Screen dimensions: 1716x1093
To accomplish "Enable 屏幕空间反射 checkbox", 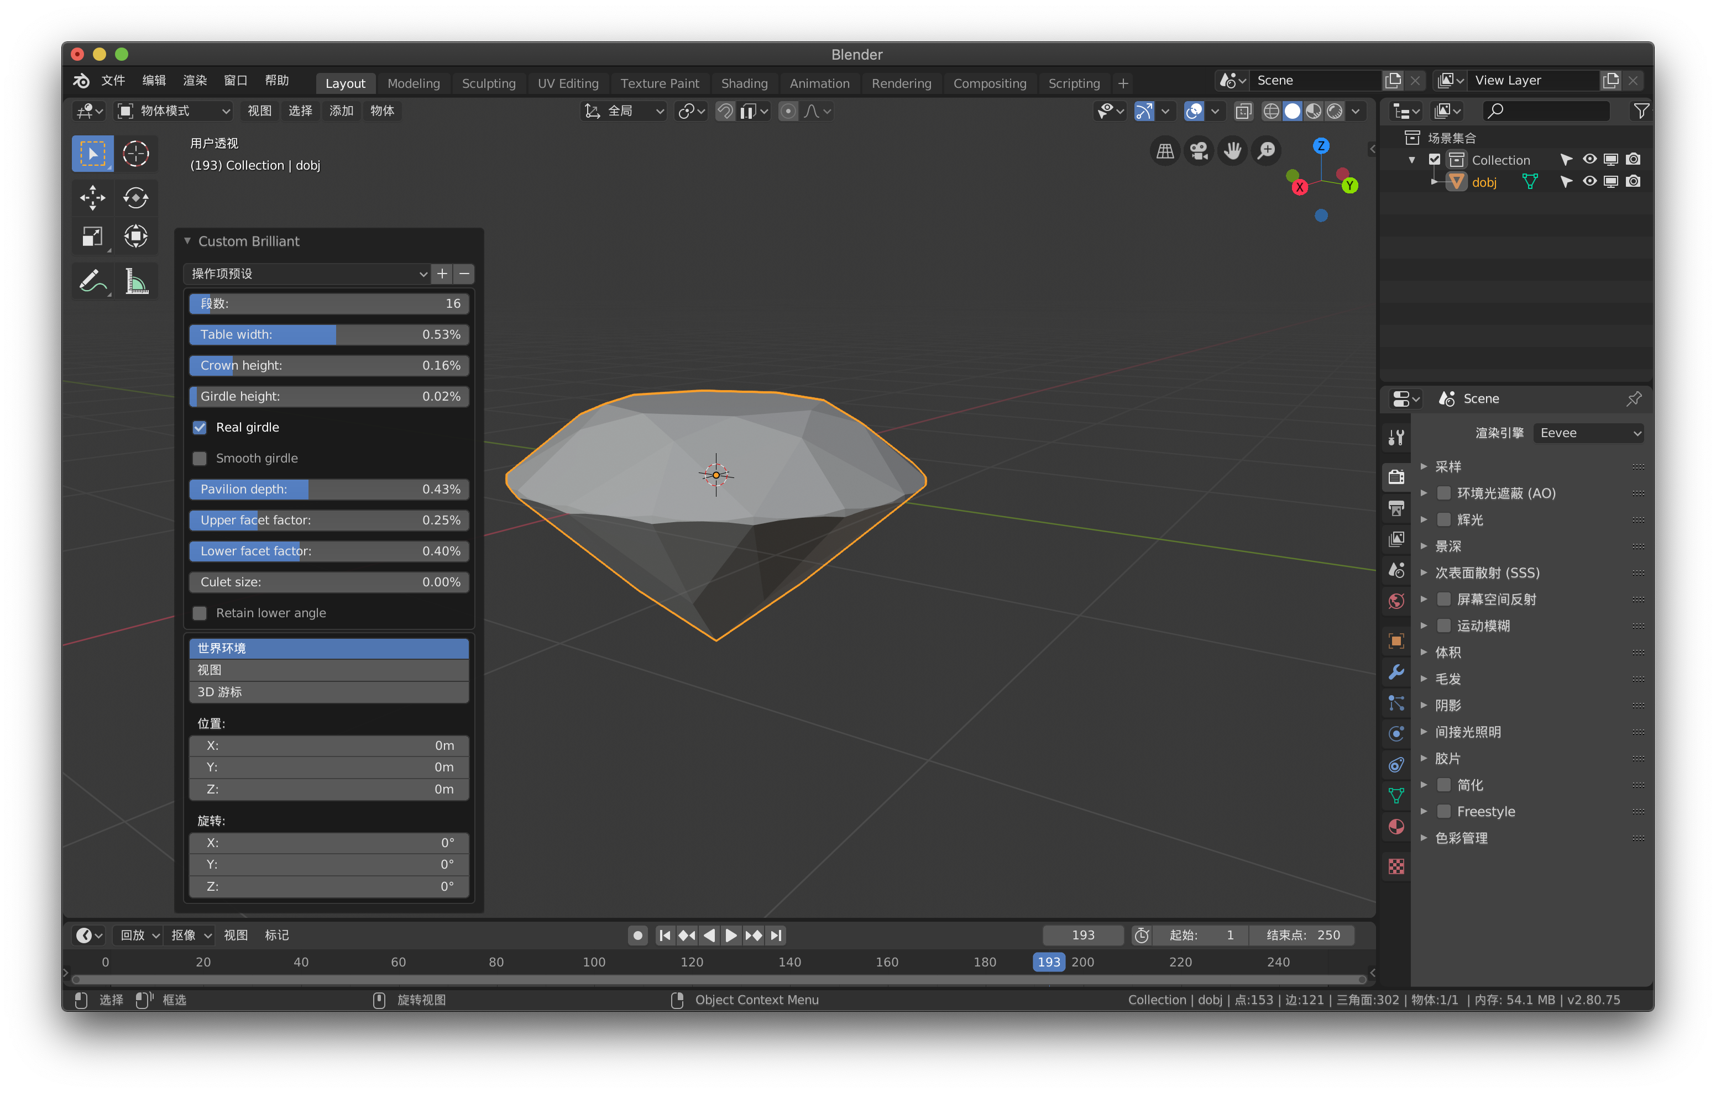I will [x=1444, y=599].
